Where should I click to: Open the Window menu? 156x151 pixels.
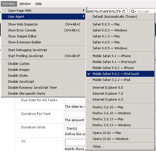pos(25,4)
